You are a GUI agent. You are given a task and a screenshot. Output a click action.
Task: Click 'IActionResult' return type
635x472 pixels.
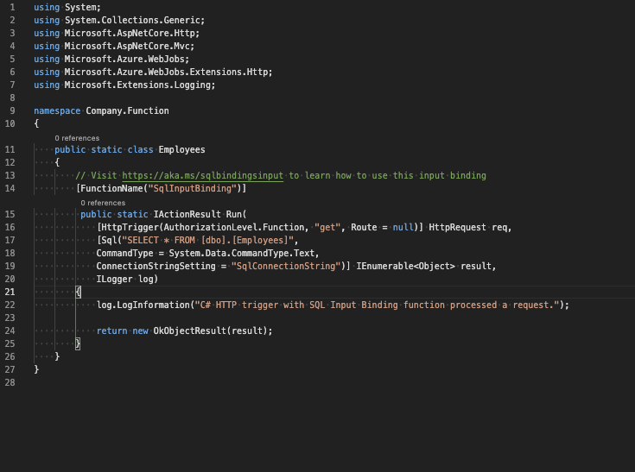point(187,214)
